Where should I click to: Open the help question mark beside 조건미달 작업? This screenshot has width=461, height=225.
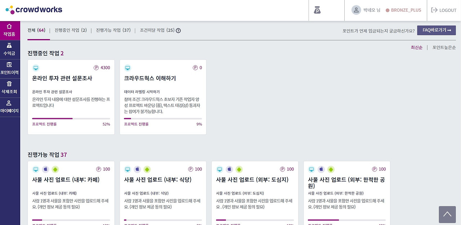[178, 31]
